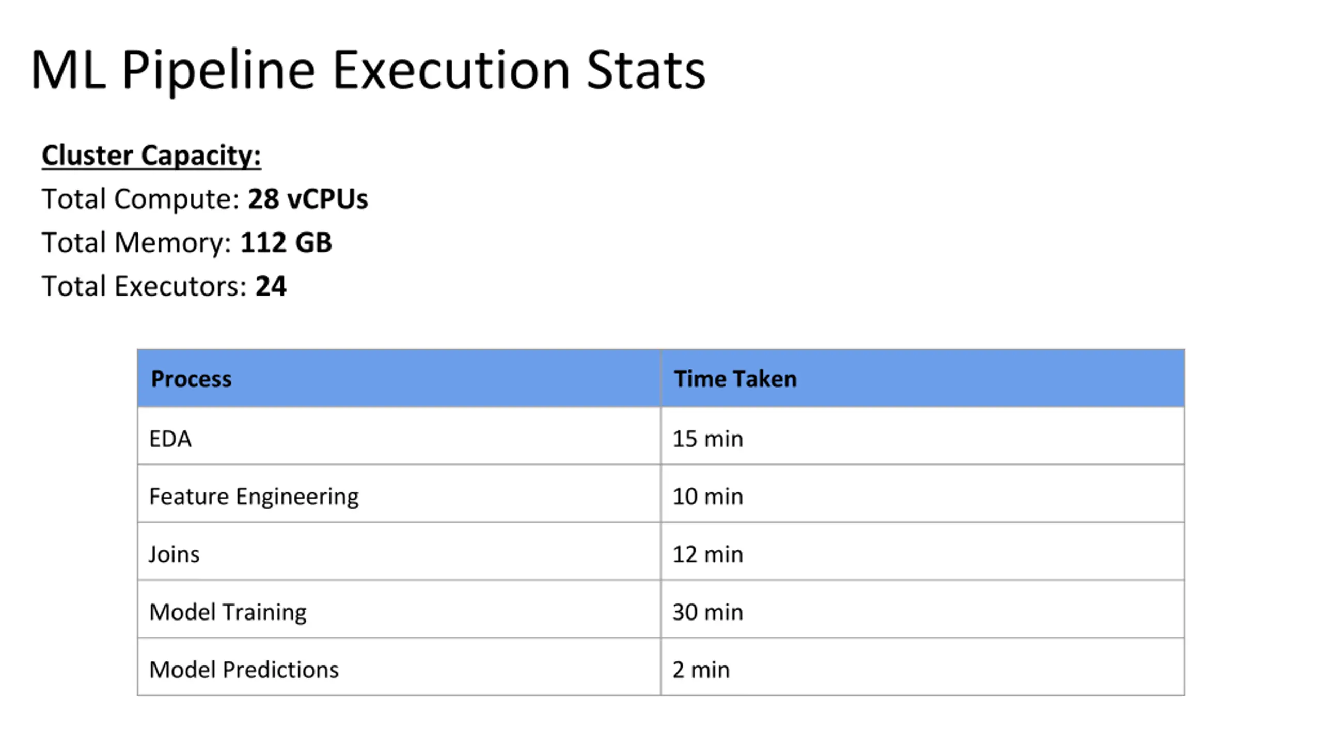Click the bold executors value 24
The height and width of the screenshot is (744, 1322).
(271, 286)
